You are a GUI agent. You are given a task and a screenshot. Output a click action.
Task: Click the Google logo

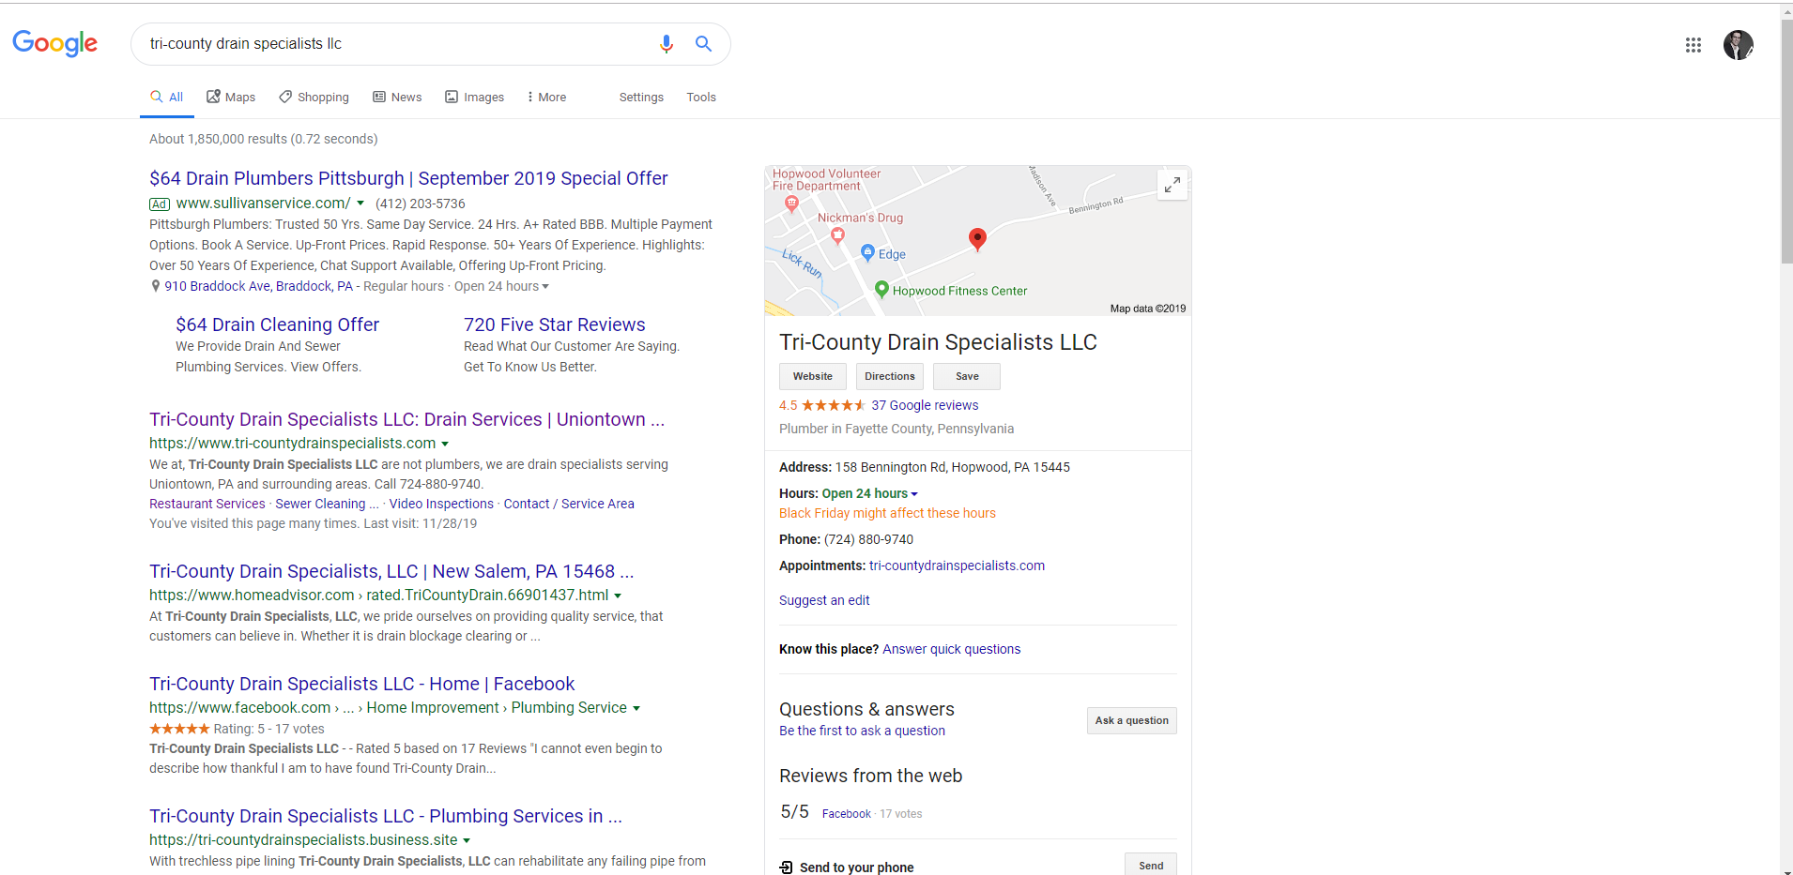pyautogui.click(x=55, y=44)
